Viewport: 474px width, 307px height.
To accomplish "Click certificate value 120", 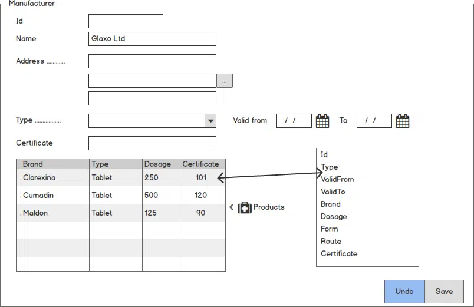I will pyautogui.click(x=200, y=195).
